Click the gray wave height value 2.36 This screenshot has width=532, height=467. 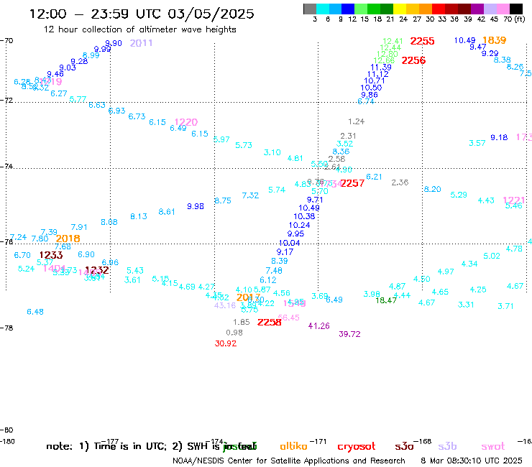click(400, 182)
